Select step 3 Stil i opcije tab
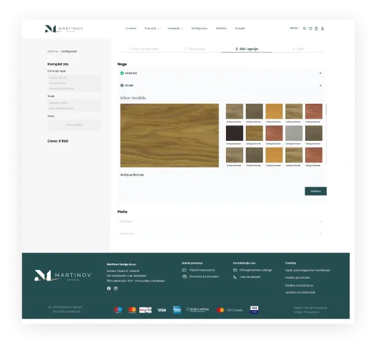Screen dimensions: 377x349 [246, 49]
